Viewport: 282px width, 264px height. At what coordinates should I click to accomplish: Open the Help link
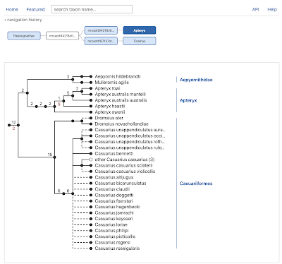272,9
